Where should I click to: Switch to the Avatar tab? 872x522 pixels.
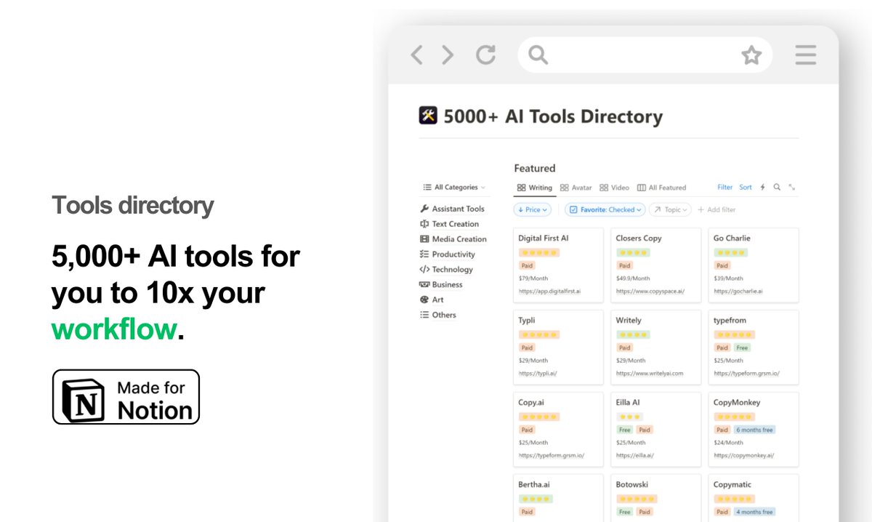point(576,187)
